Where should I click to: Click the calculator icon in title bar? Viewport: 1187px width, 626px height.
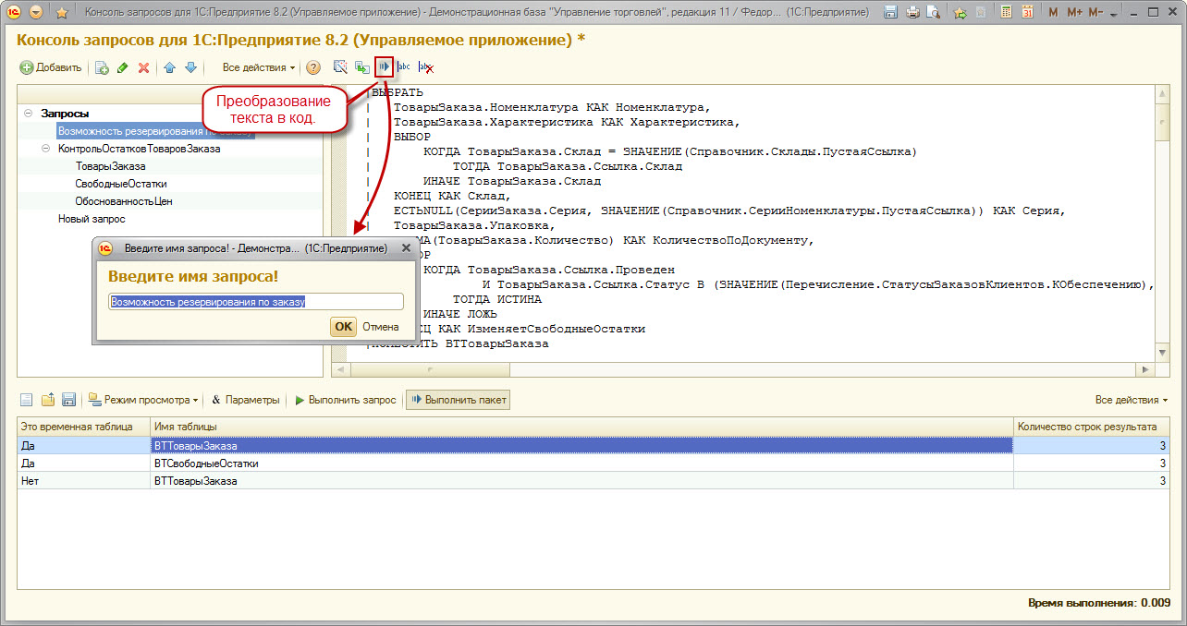(x=1005, y=13)
